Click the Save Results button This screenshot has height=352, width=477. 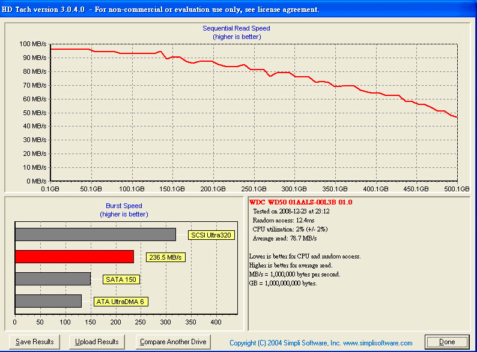(35, 342)
